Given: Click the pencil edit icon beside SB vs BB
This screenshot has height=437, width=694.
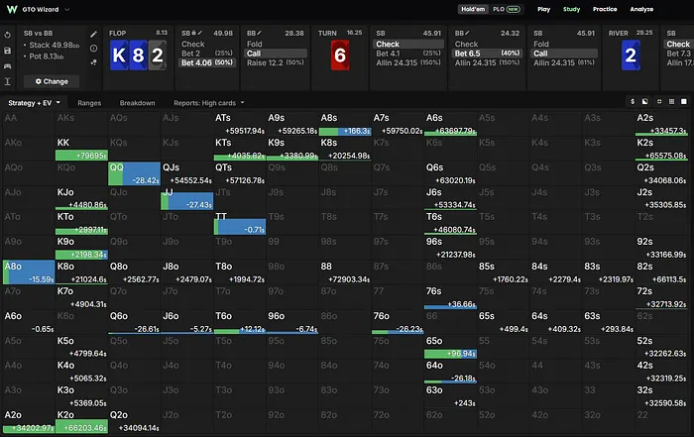Looking at the screenshot, I should tap(93, 34).
